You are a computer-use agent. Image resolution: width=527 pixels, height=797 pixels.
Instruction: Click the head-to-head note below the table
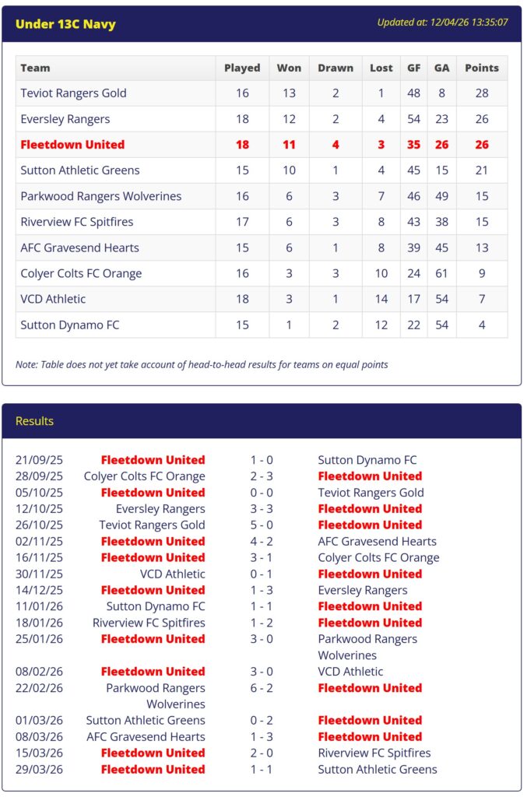pyautogui.click(x=202, y=364)
